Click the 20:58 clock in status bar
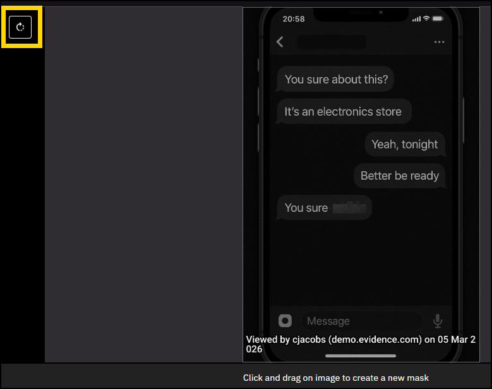Viewport: 492px width, 389px height. click(x=293, y=19)
